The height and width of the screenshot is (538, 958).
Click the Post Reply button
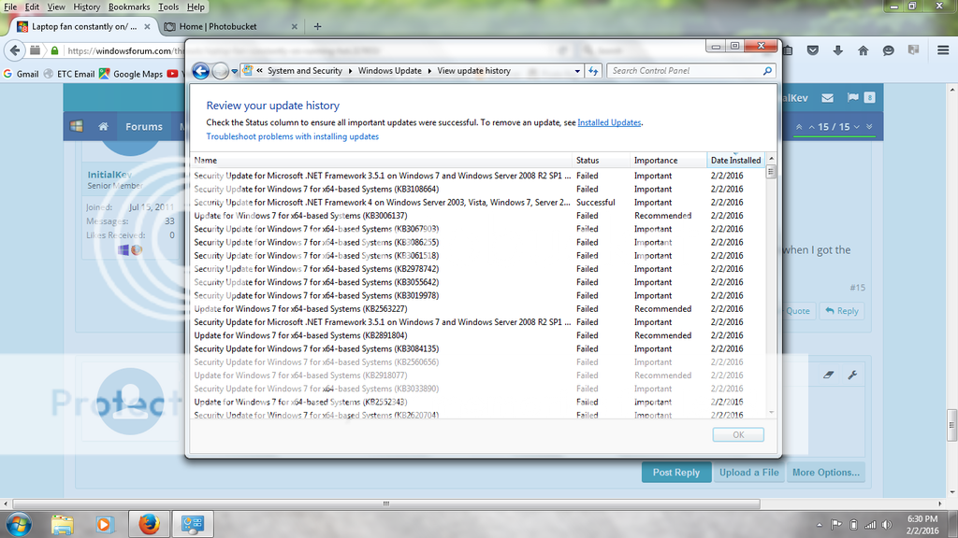coord(675,473)
